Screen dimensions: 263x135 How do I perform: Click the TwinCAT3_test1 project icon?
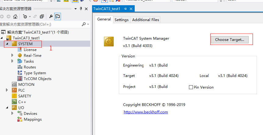click(x=9, y=38)
